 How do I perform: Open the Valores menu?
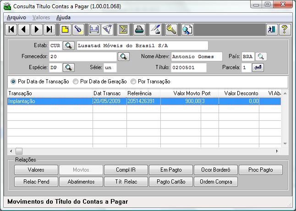point(41,17)
